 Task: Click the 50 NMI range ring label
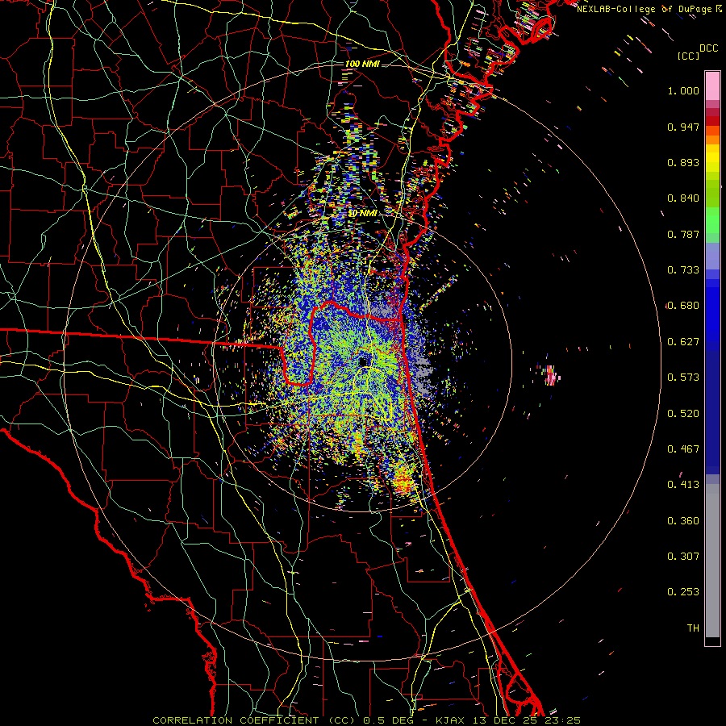[x=362, y=214]
